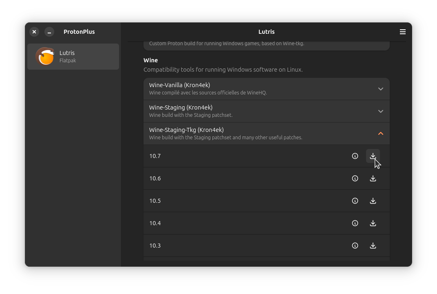Click 'Wine compilé avec les sources officielles' text
This screenshot has width=437, height=294.
(x=208, y=93)
